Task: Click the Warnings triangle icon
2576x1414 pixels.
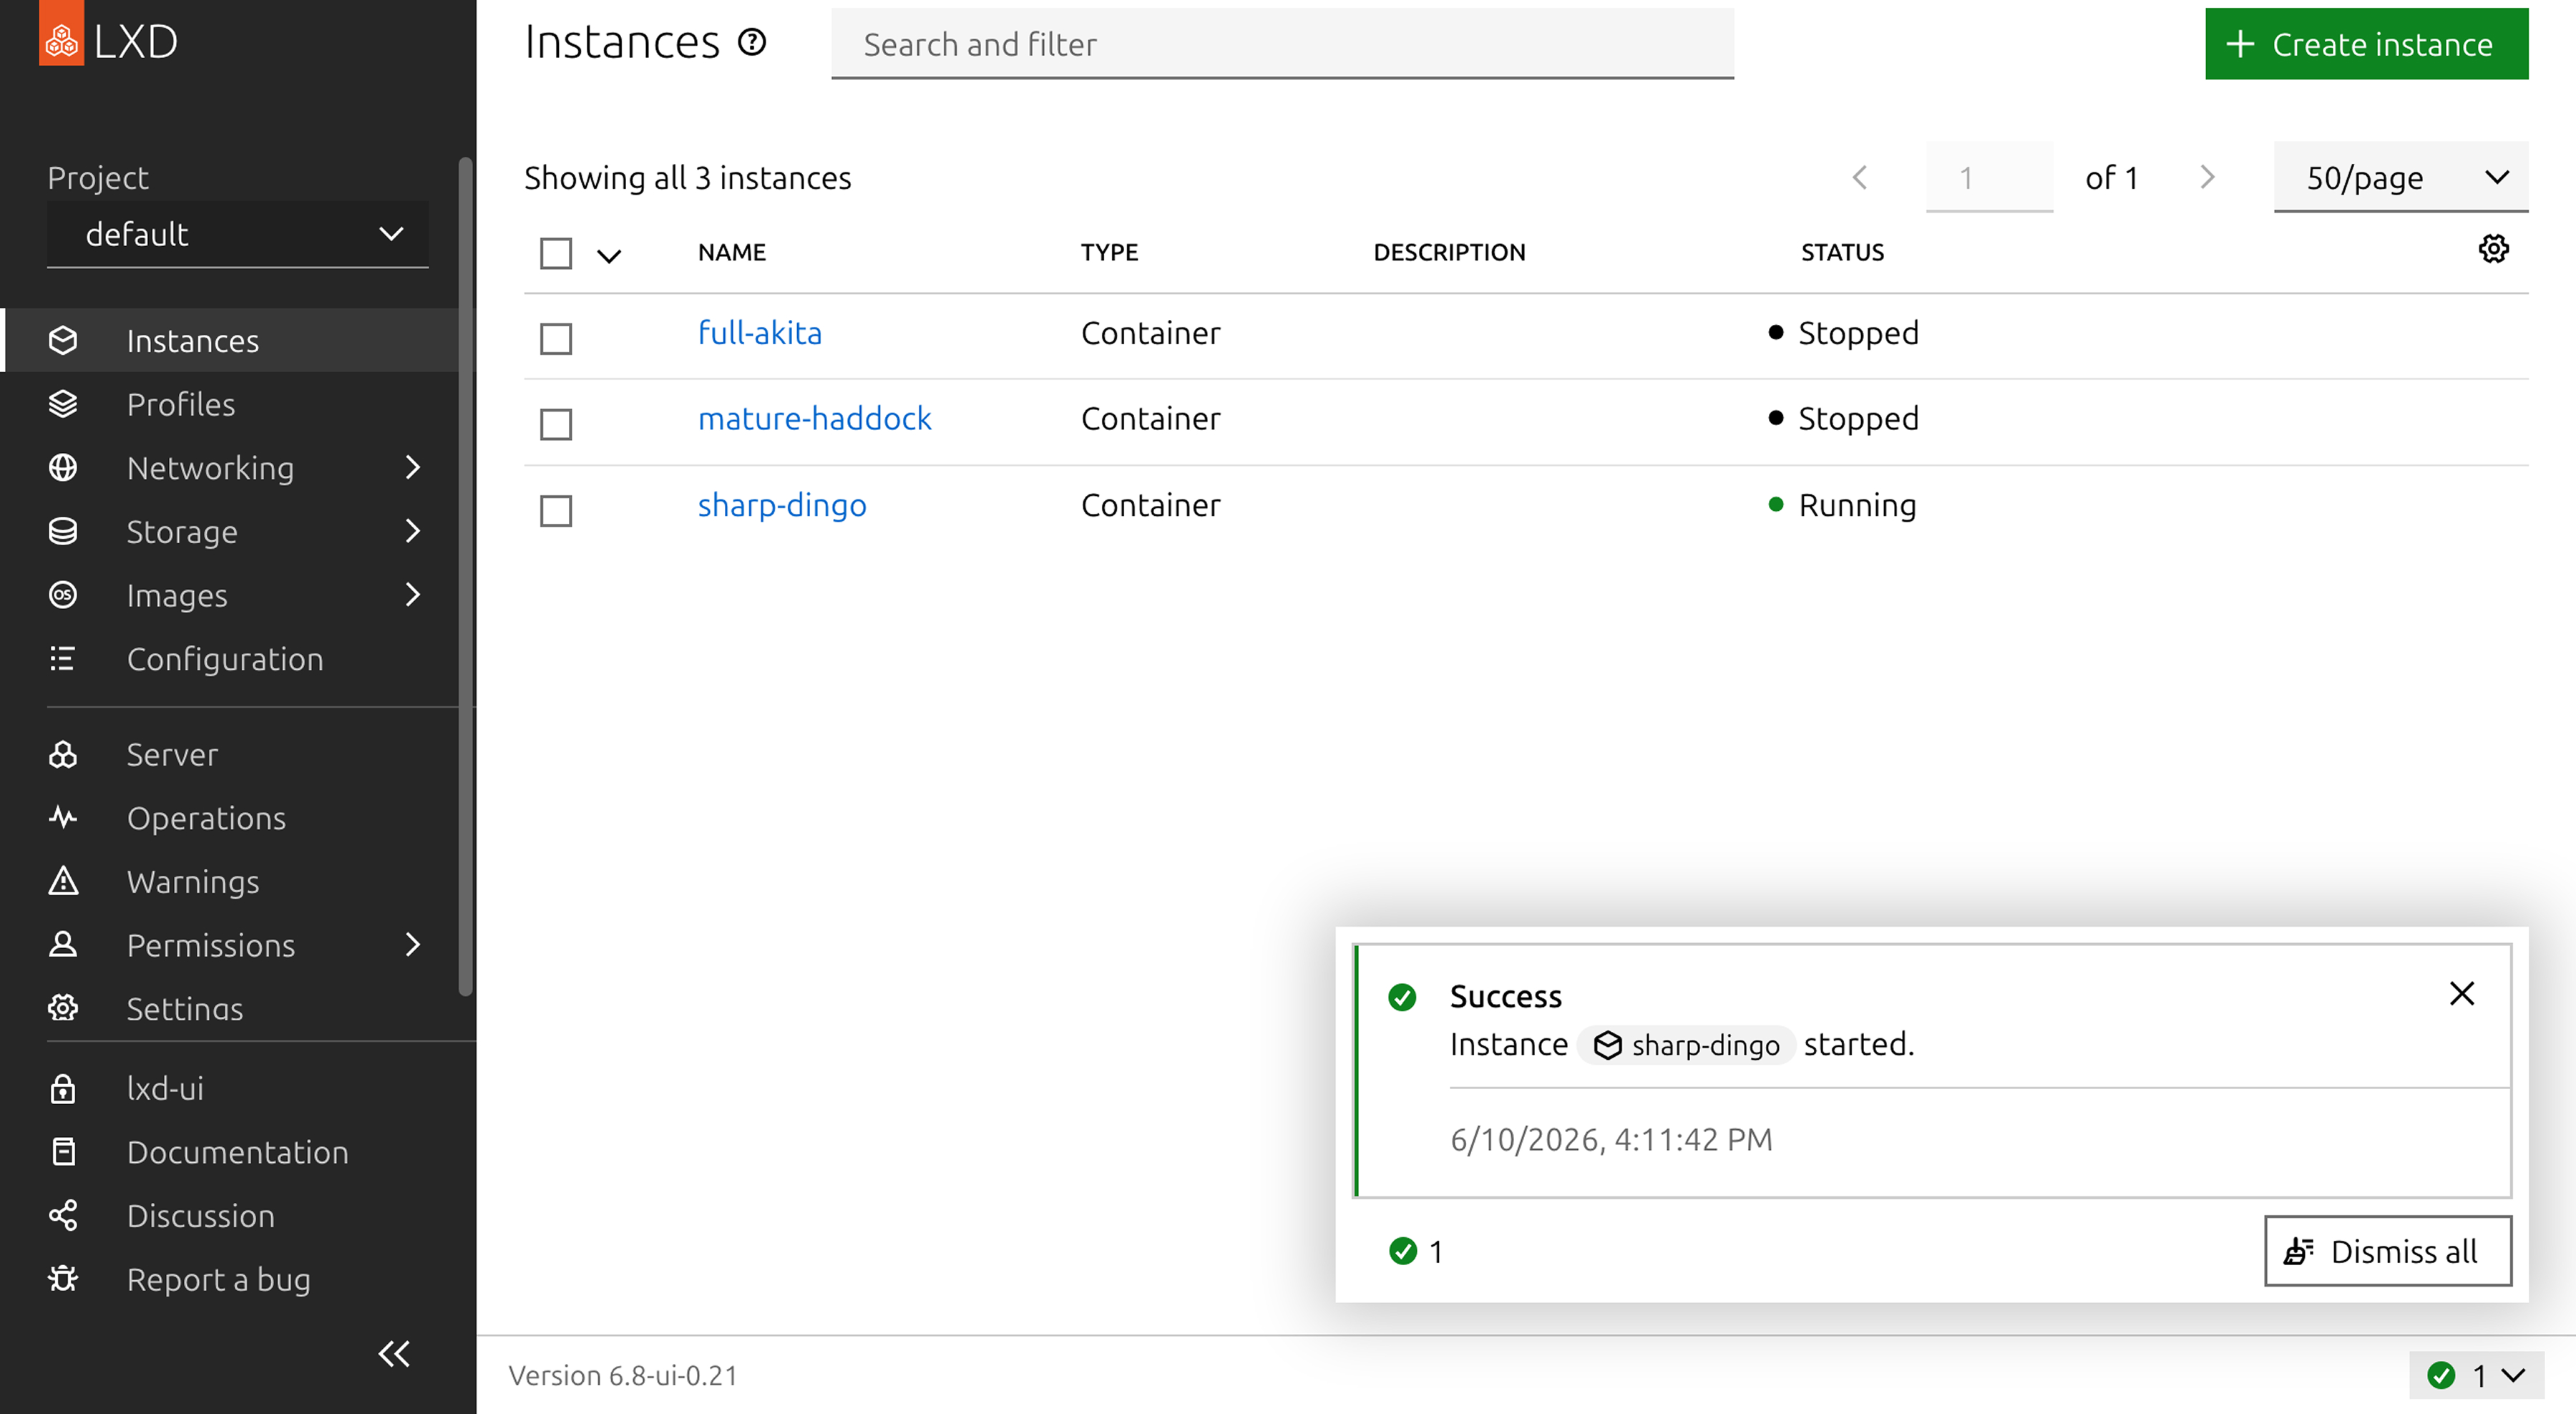Action: point(63,881)
